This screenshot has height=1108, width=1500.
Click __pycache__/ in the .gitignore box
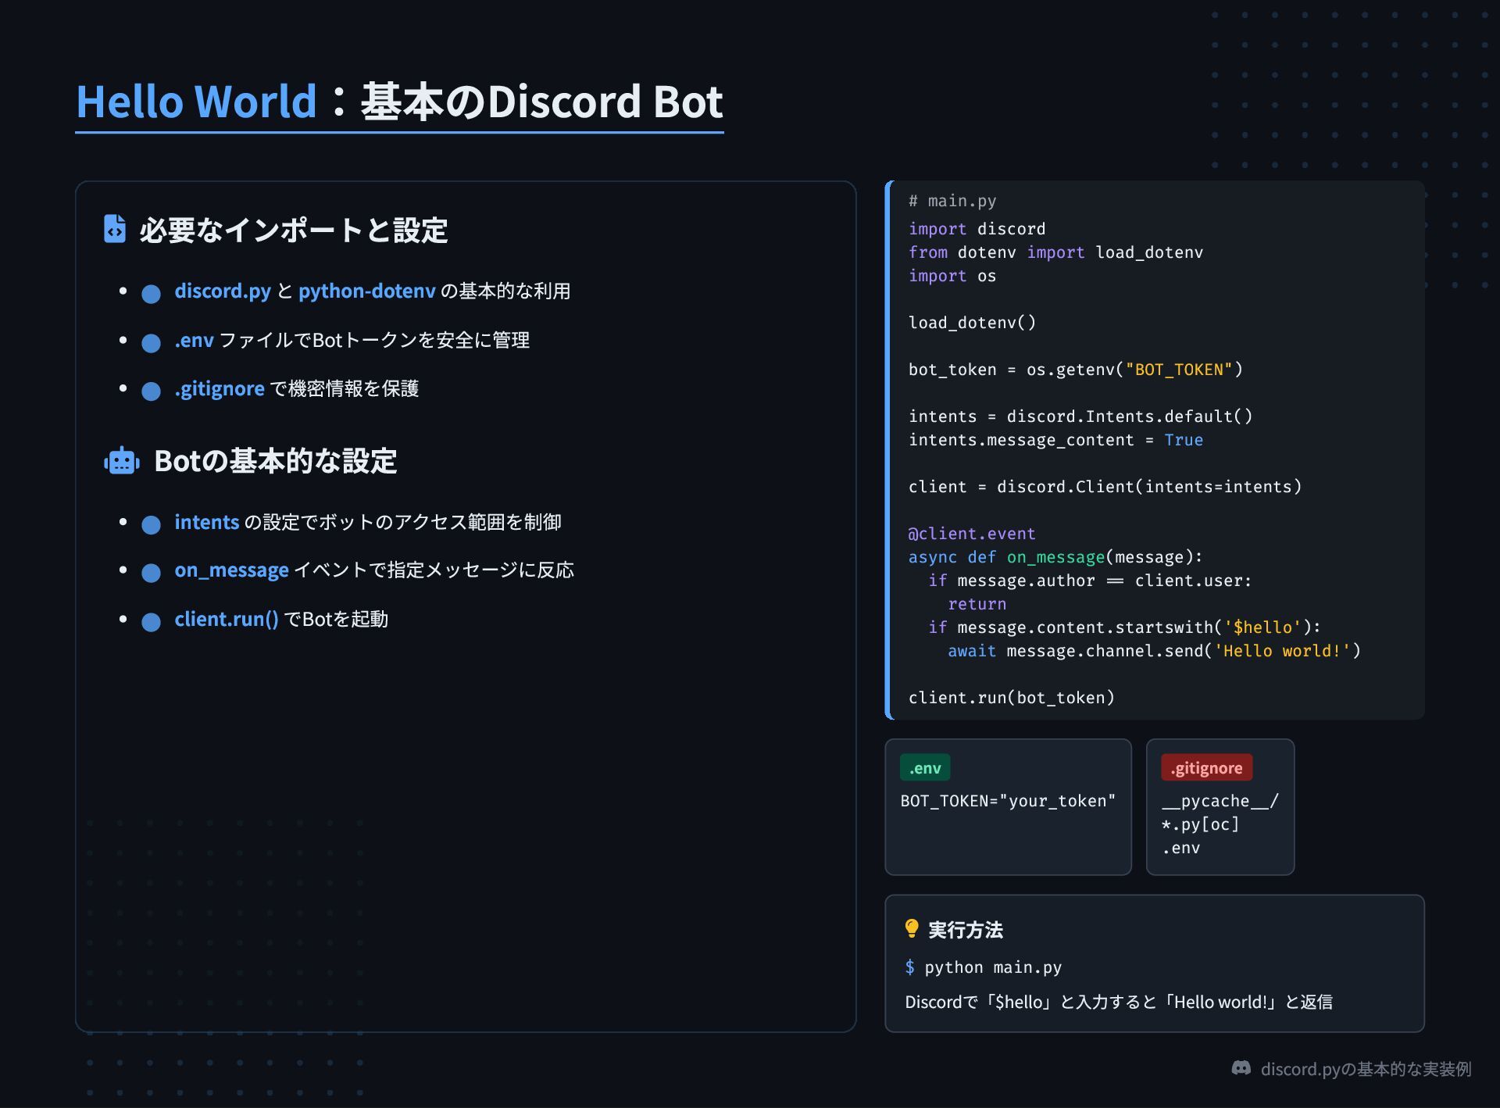click(x=1220, y=801)
